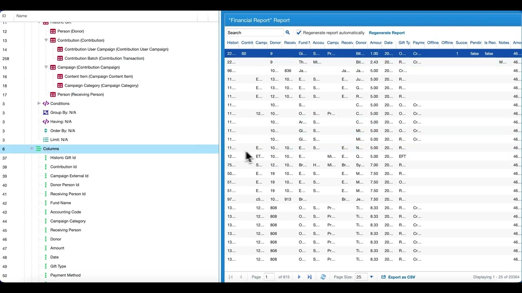The width and height of the screenshot is (522, 293).
Task: Click the Content Item table icon
Action: click(60, 77)
